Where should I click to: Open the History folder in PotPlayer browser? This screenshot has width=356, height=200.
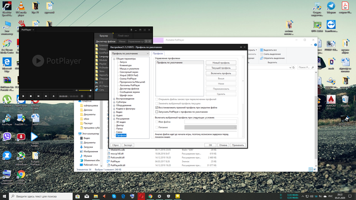[101, 49]
